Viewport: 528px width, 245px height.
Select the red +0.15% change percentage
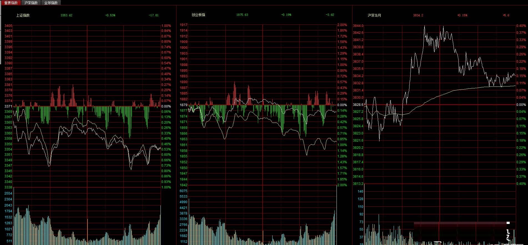click(x=462, y=15)
